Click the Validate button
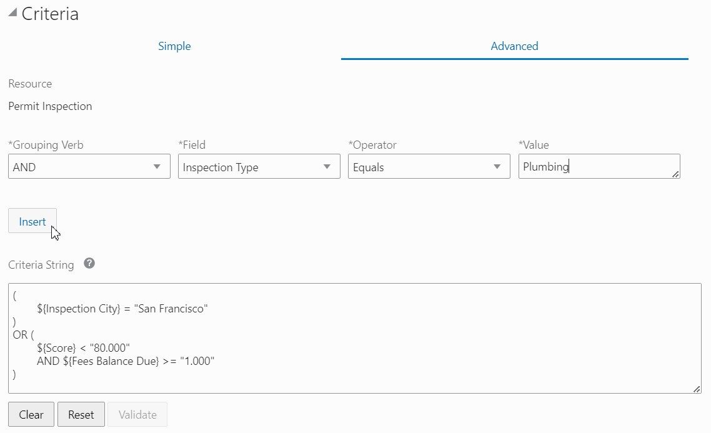Image resolution: width=711 pixels, height=433 pixels. pyautogui.click(x=137, y=414)
